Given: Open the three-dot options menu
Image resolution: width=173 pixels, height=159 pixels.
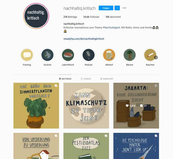Looking at the screenshot, I should 124,8.
